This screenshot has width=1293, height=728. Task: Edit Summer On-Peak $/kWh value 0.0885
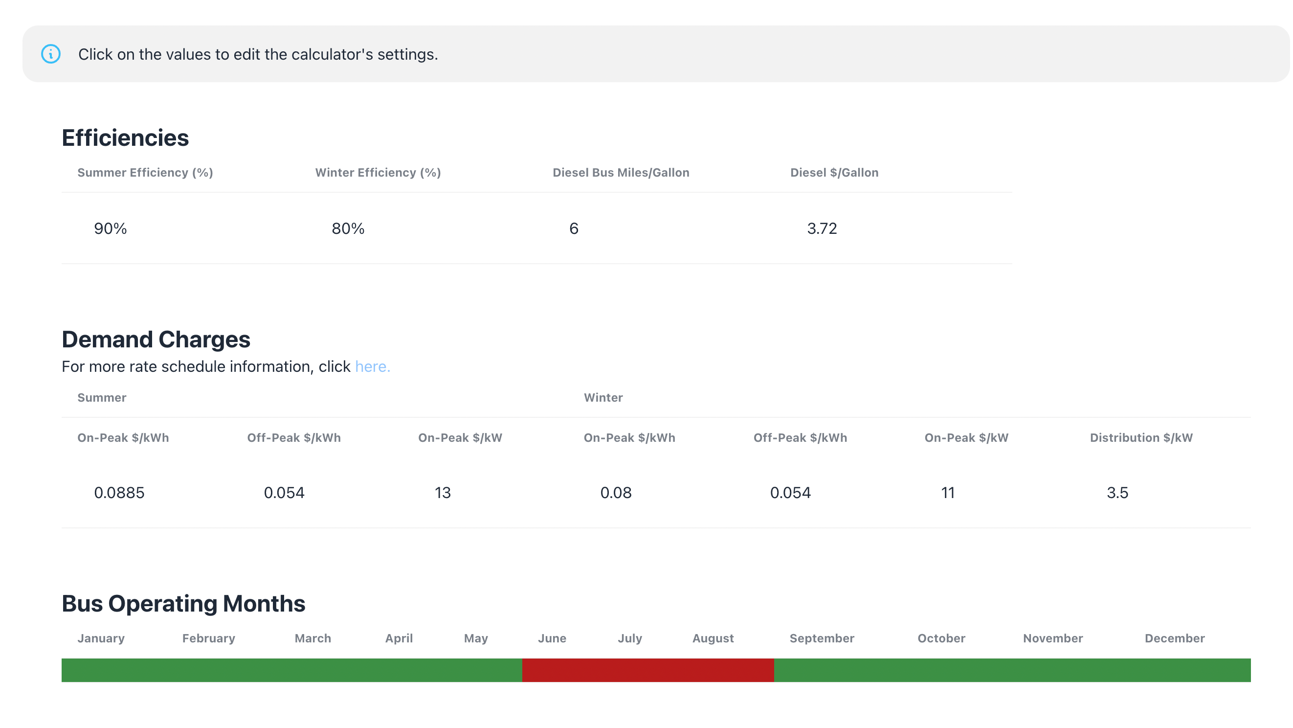point(119,493)
